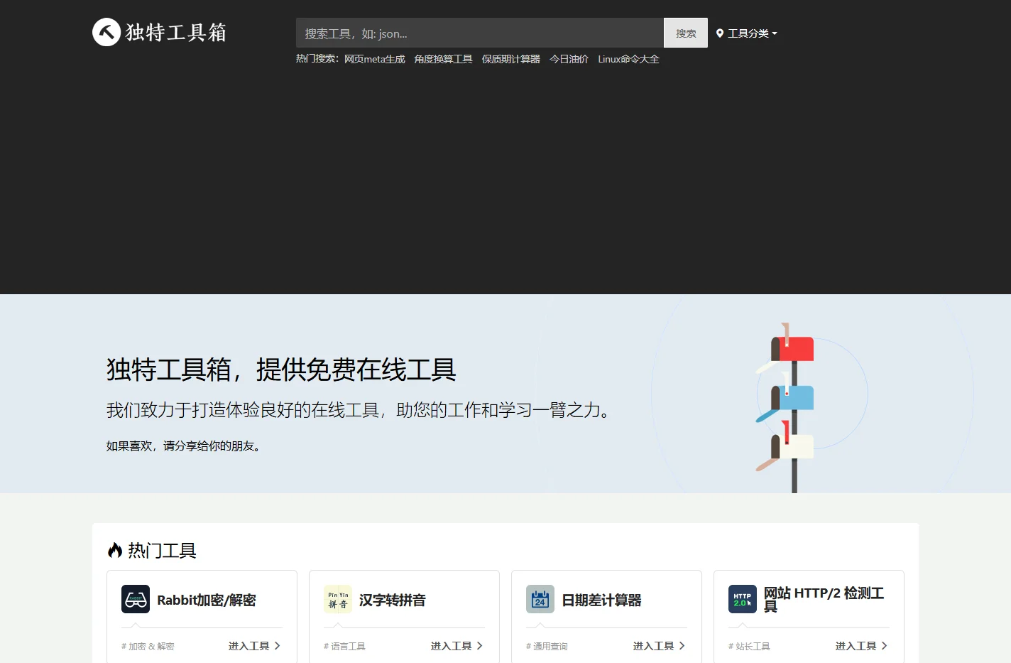1011x663 pixels.
Task: Click the Rabbit加密/解密 tool icon
Action: pos(136,599)
